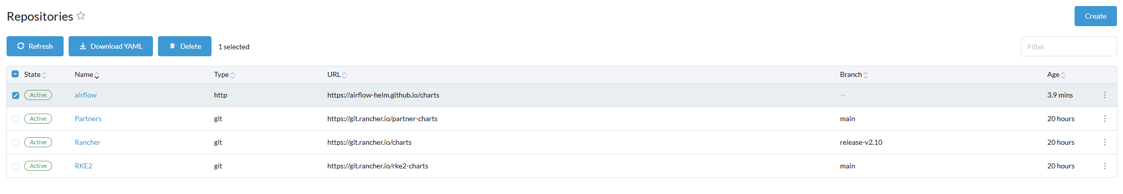
Task: Toggle the select-all checkbox in header
Action: (x=15, y=74)
